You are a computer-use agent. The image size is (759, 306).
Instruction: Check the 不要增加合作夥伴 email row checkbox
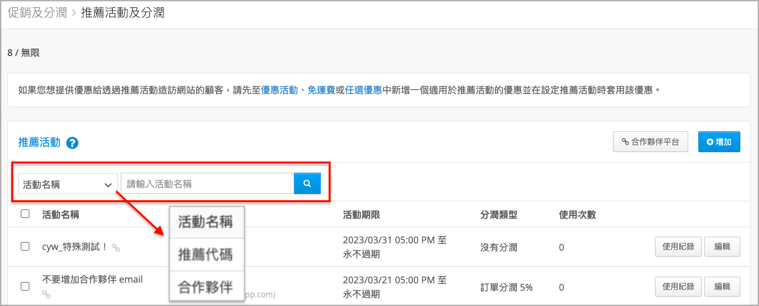coord(25,286)
